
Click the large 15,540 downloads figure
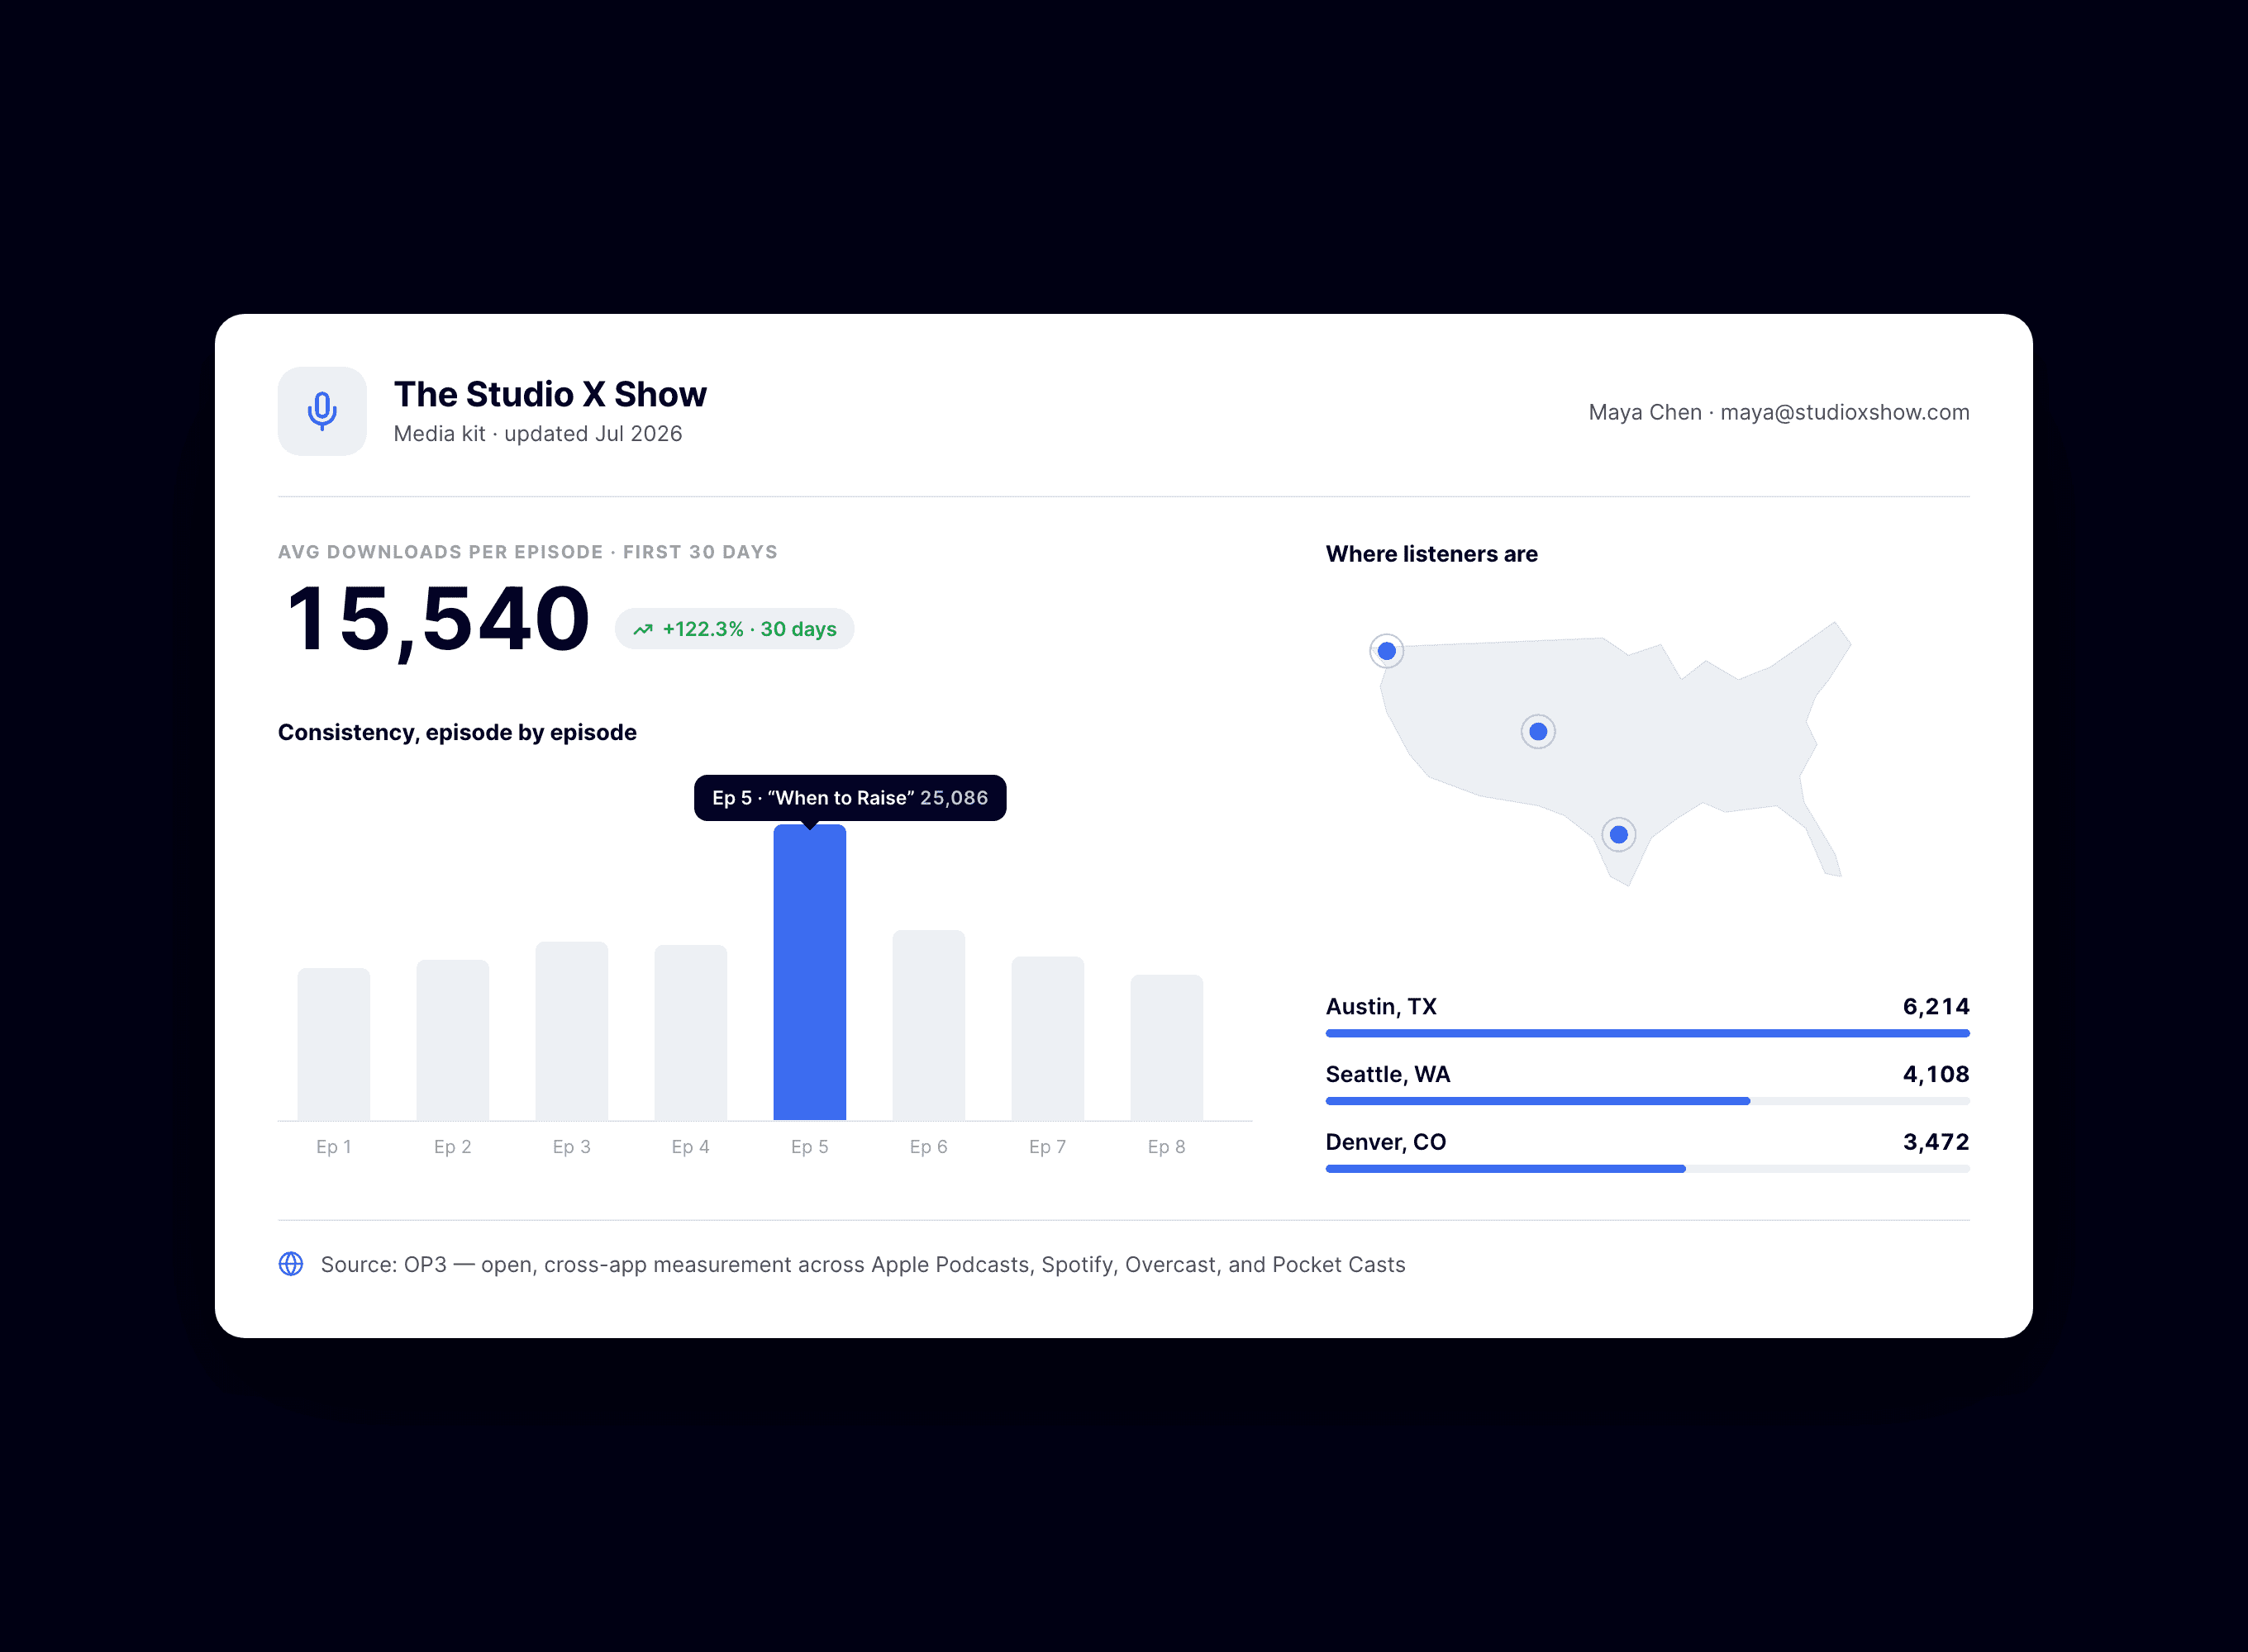point(438,621)
